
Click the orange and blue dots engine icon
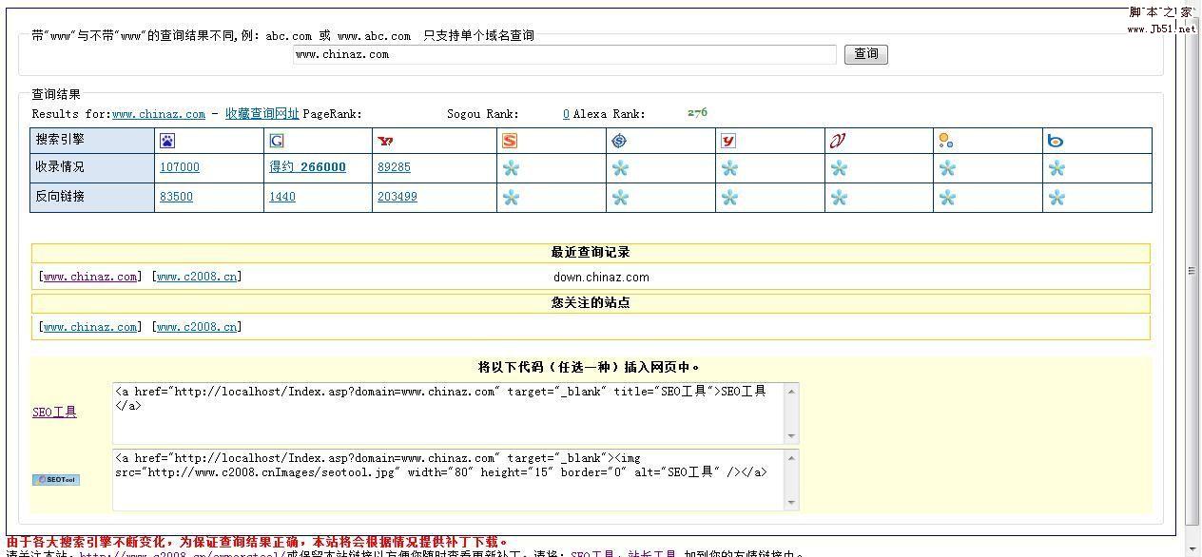(x=946, y=141)
